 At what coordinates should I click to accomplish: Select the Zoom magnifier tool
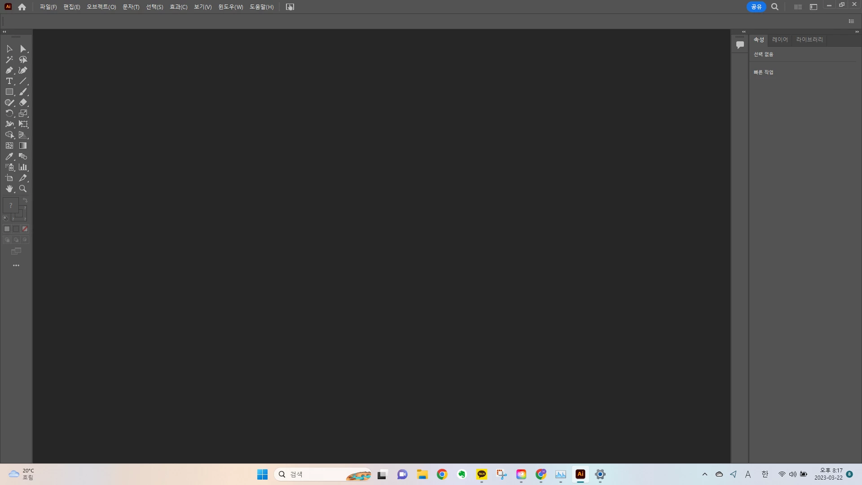(23, 189)
